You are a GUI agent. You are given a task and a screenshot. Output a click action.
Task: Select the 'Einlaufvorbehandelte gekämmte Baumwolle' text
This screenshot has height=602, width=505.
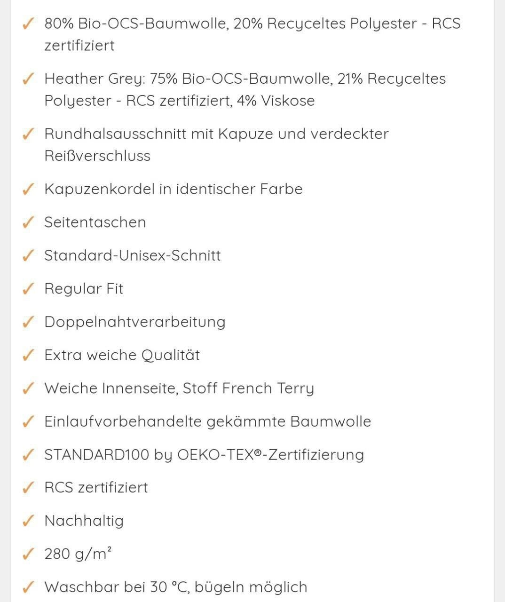[207, 421]
